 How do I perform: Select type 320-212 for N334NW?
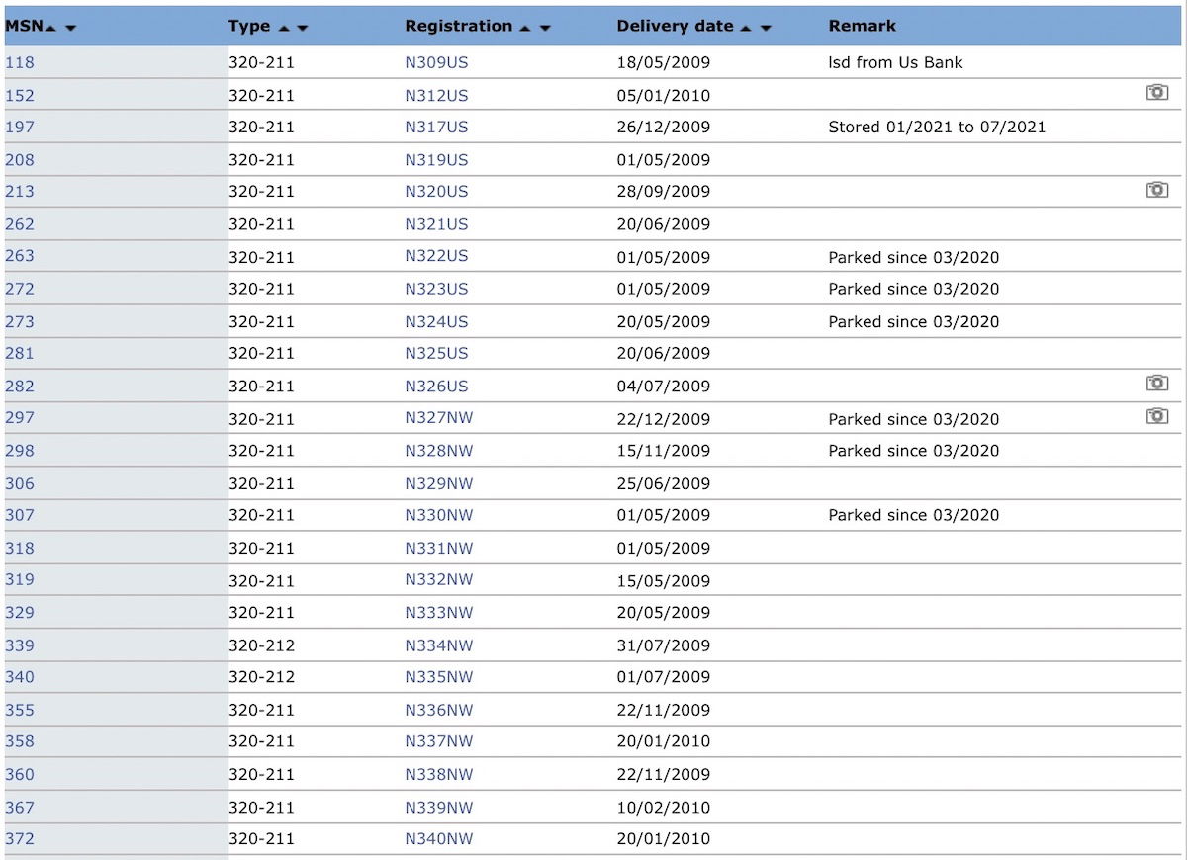point(261,645)
